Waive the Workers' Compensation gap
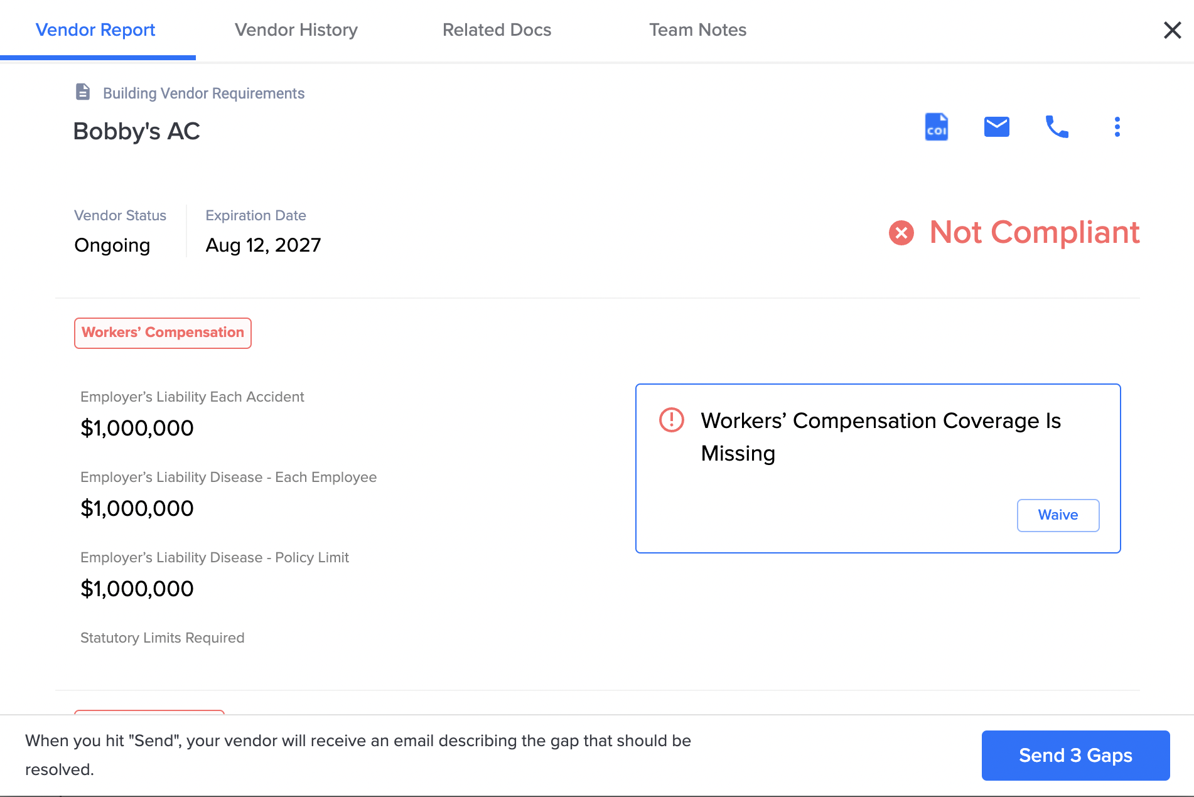1194x797 pixels. [x=1058, y=515]
